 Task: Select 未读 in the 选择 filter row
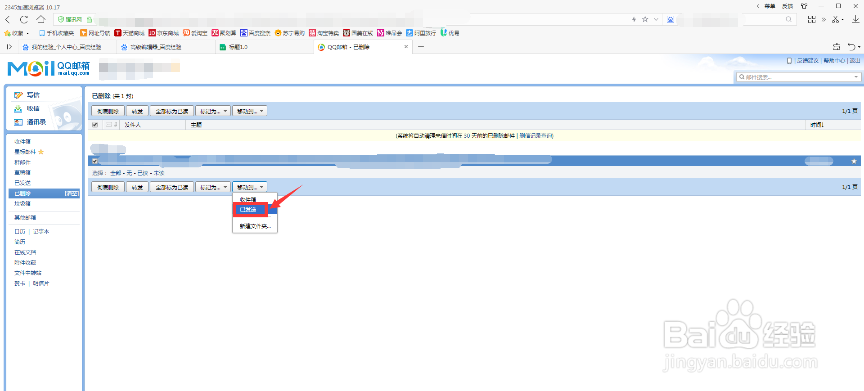coord(159,173)
